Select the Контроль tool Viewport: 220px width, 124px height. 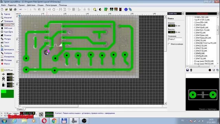tap(7, 53)
